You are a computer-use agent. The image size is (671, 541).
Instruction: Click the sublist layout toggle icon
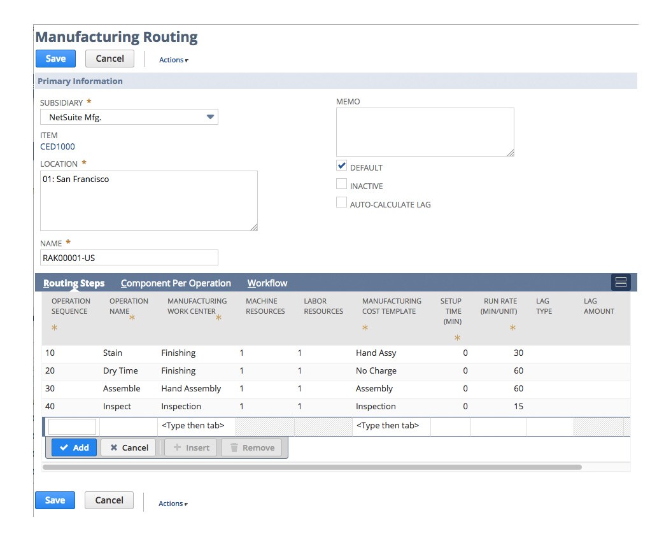[x=621, y=282]
